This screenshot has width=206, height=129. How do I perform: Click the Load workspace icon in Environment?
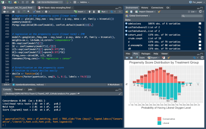pyautogui.click(x=127, y=12)
